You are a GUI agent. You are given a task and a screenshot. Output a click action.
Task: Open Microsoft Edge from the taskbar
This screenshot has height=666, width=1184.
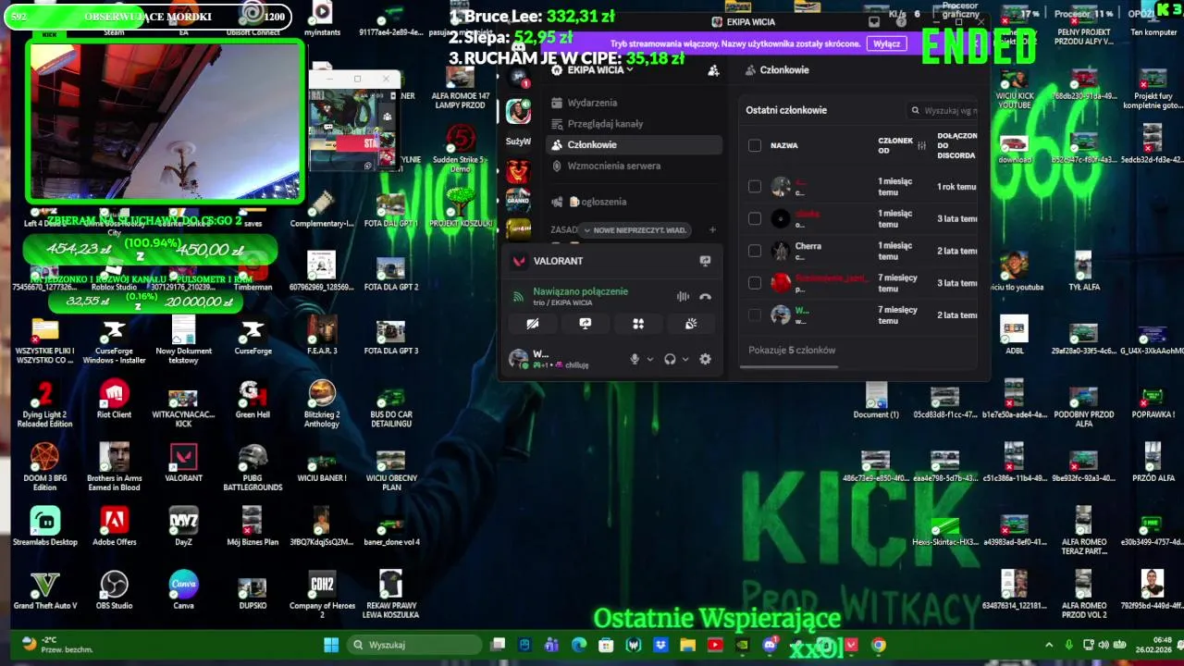(579, 645)
